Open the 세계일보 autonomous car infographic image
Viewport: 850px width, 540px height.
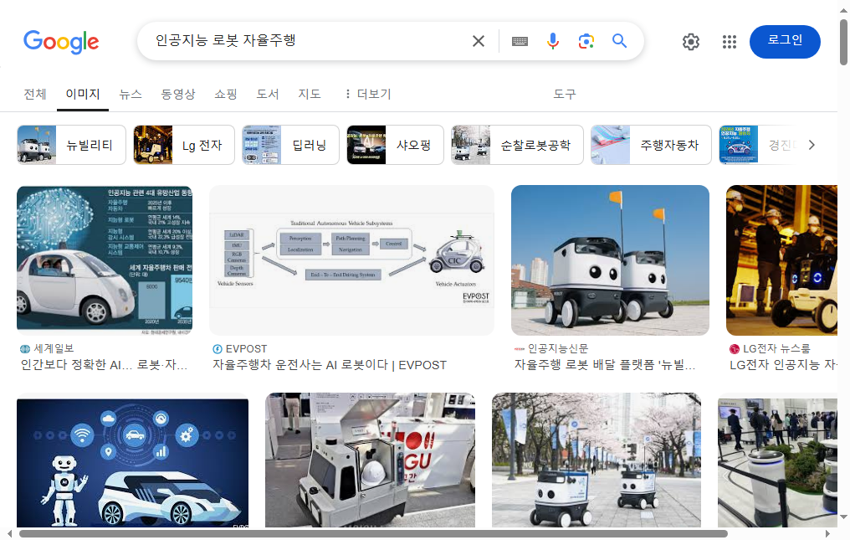(x=105, y=260)
